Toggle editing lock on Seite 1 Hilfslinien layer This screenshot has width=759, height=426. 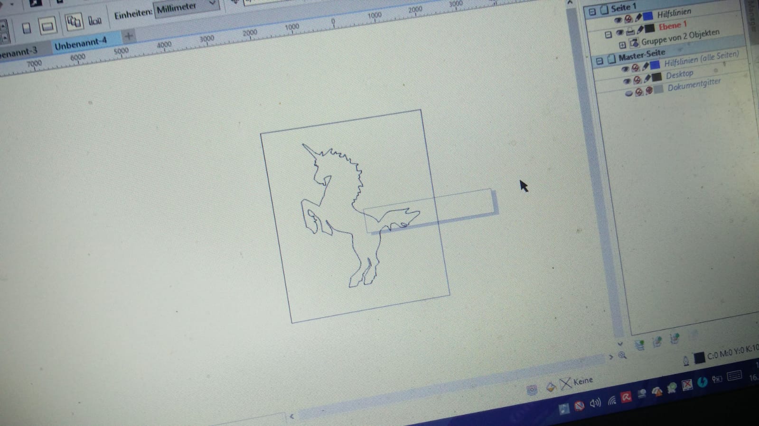pos(638,18)
